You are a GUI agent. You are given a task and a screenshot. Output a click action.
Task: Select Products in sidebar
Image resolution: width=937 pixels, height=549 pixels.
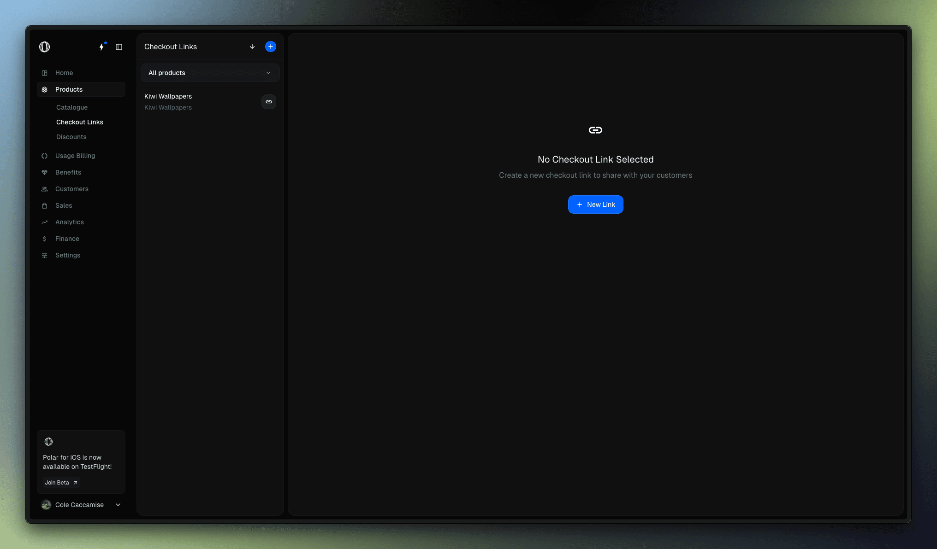[x=81, y=89]
